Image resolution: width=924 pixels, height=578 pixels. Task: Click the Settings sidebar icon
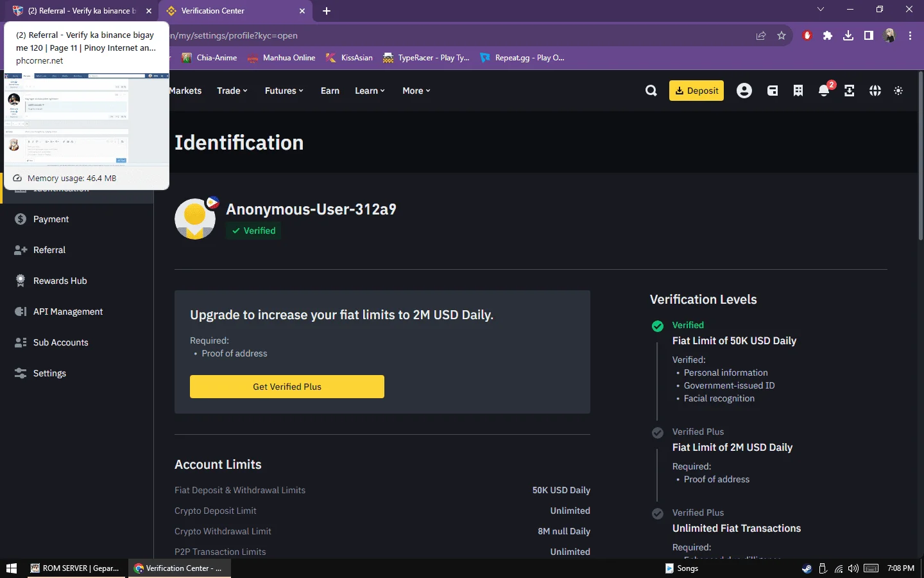point(21,373)
